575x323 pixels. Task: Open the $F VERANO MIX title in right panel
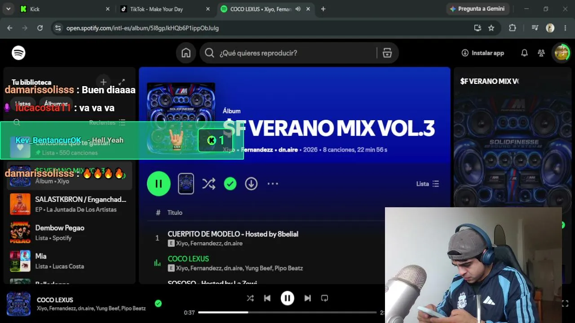pyautogui.click(x=490, y=81)
